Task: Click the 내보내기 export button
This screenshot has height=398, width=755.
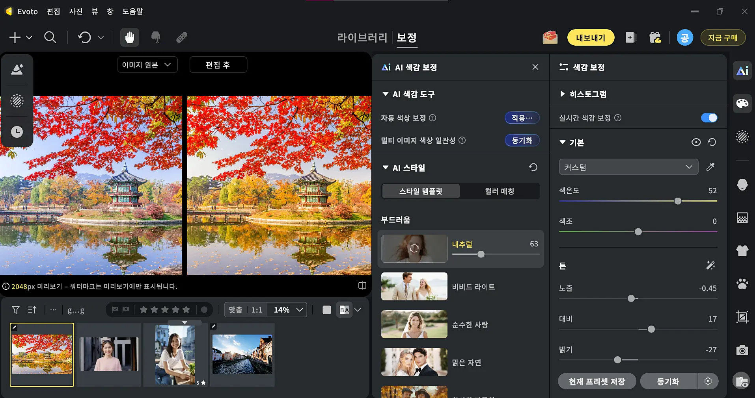Action: click(x=590, y=37)
